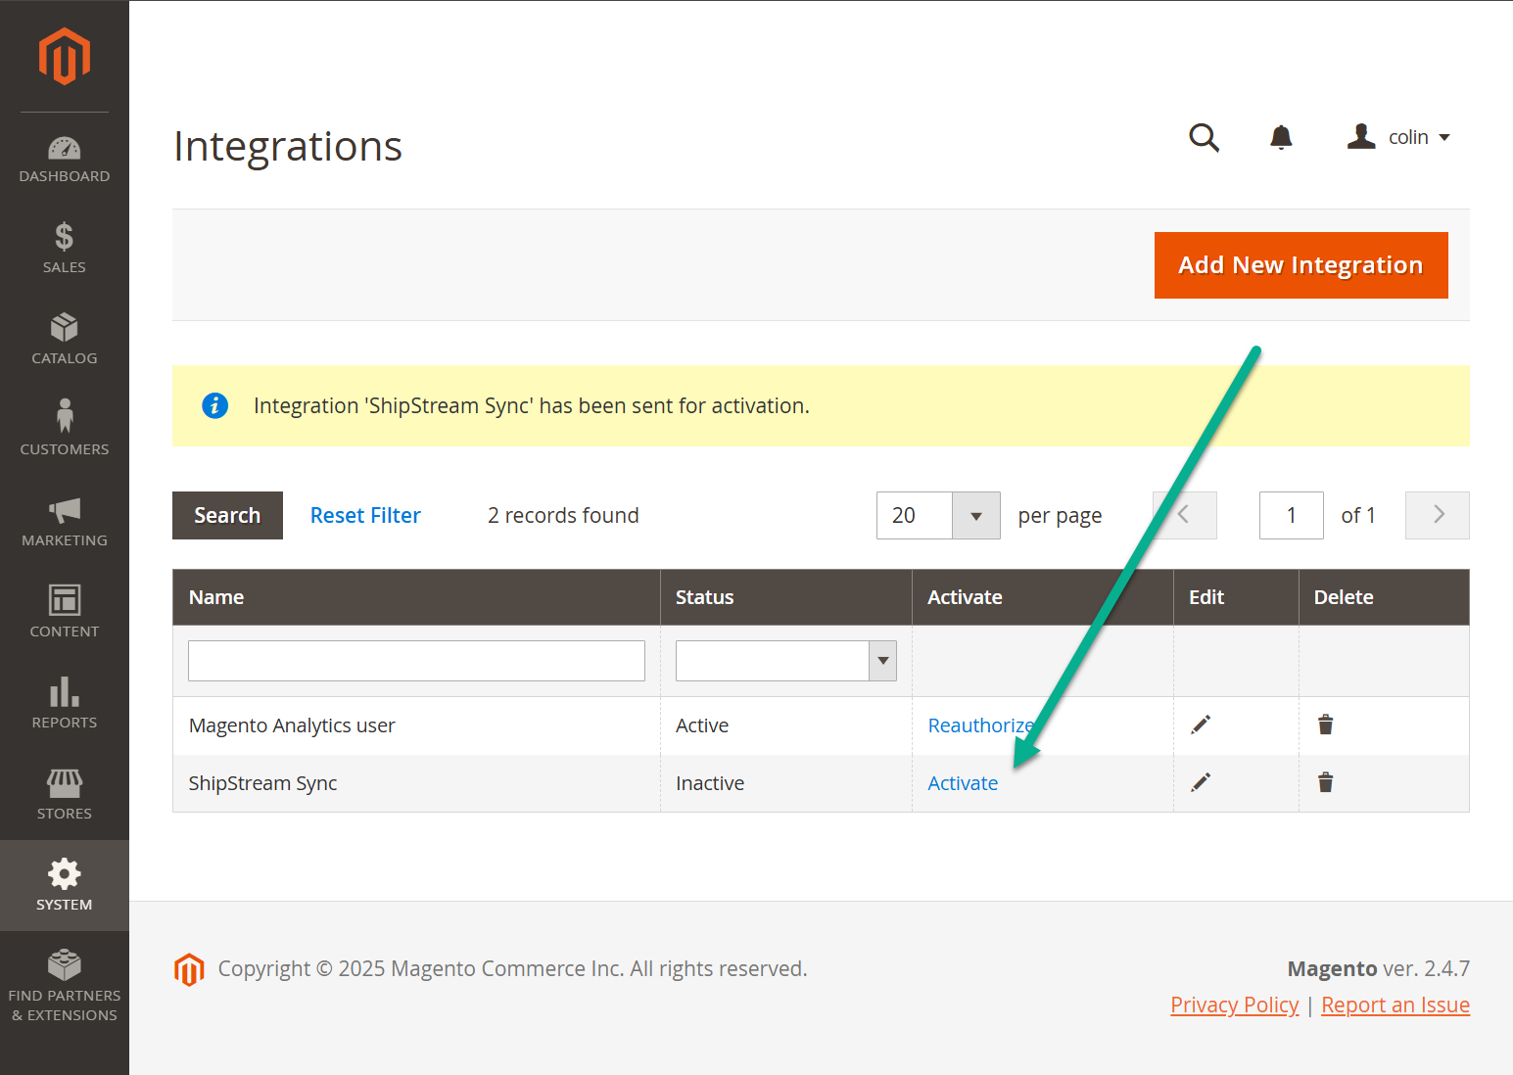Open the notifications bell
This screenshot has width=1513, height=1075.
[x=1281, y=138]
